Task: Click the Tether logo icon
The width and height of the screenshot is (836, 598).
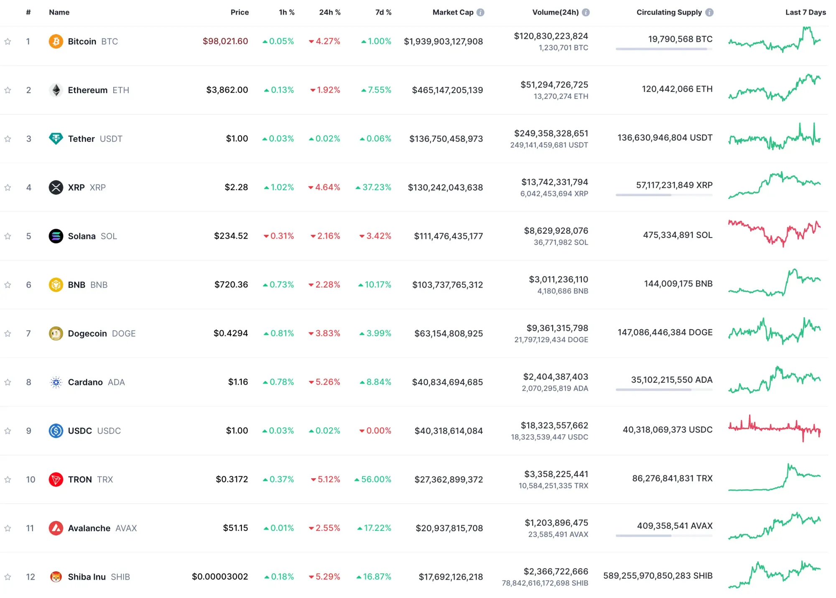Action: [x=56, y=139]
